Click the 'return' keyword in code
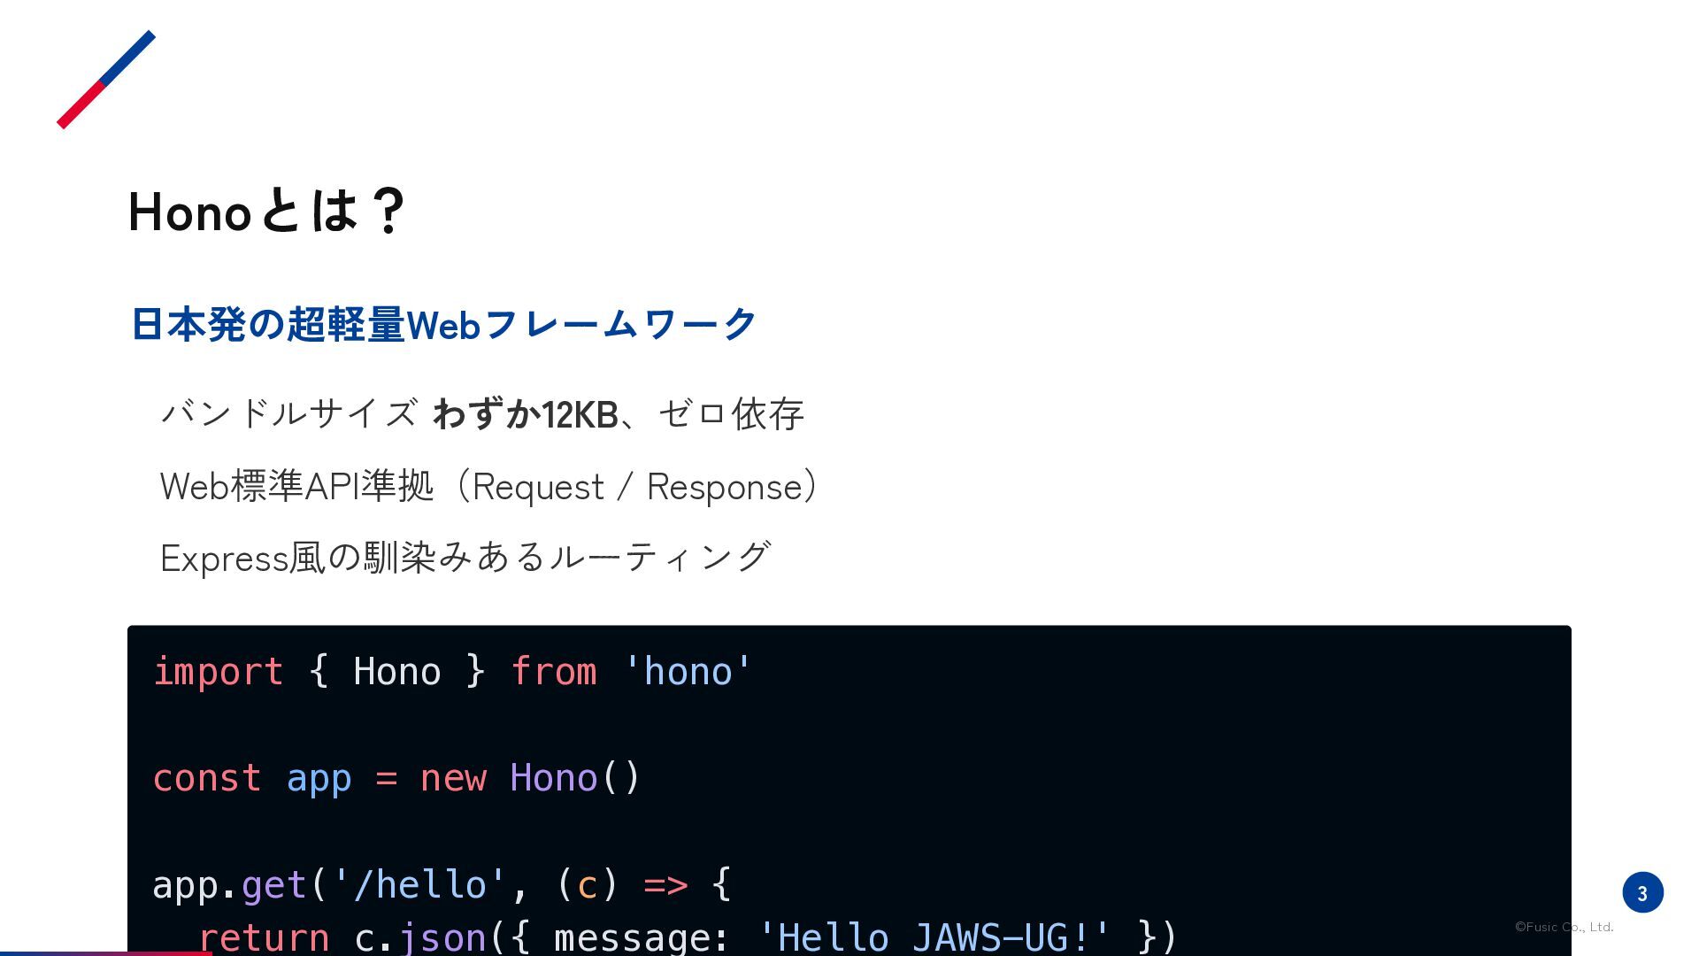This screenshot has height=956, width=1699. coord(264,937)
